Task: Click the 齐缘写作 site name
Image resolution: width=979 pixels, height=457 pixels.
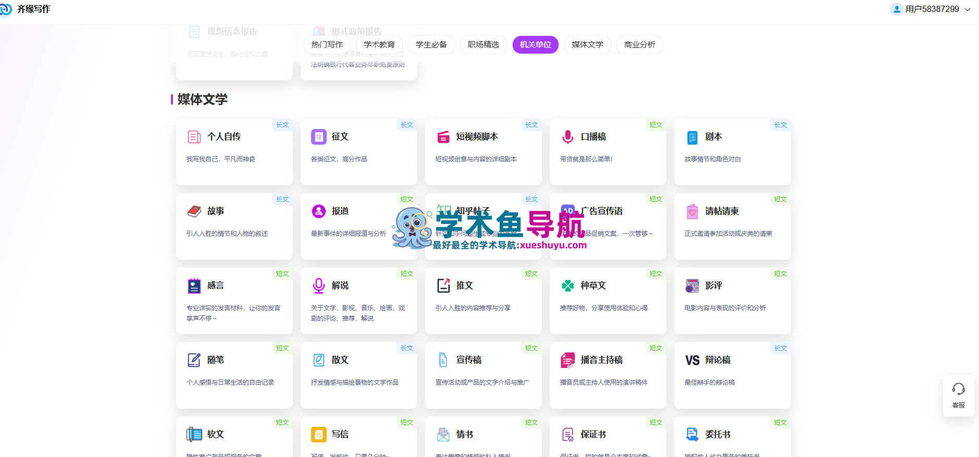Action: coord(34,9)
